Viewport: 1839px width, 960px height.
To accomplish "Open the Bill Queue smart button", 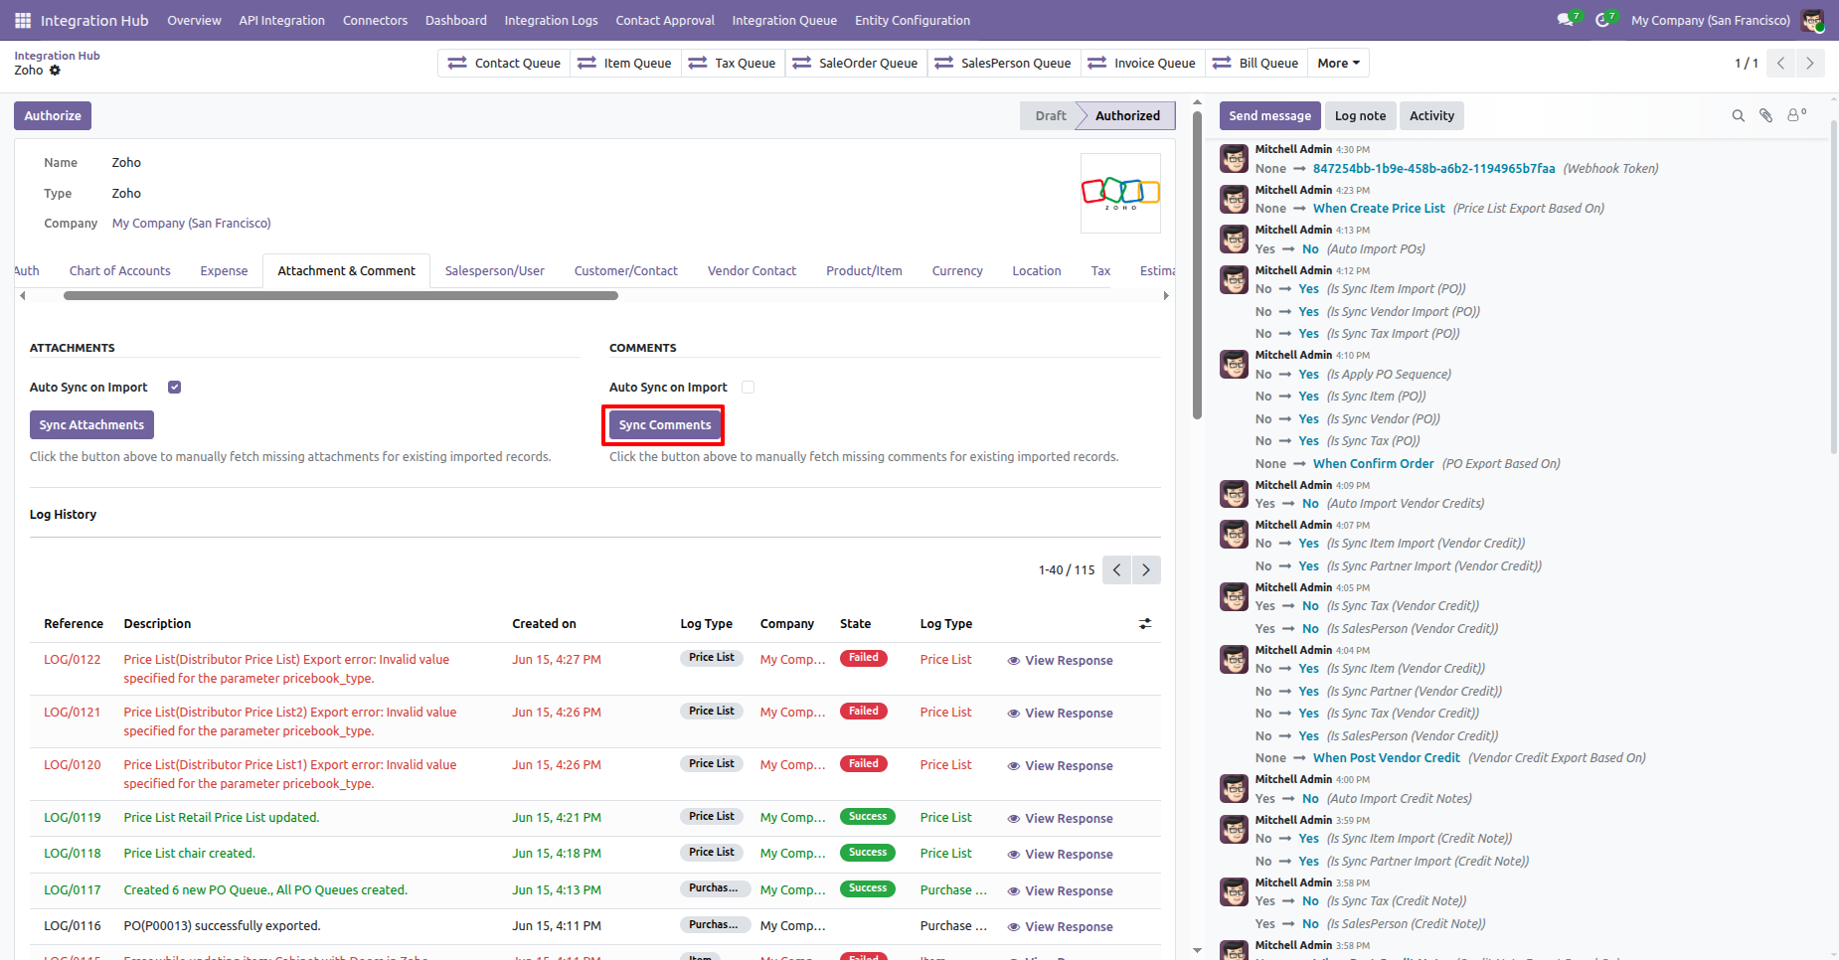I will tap(1255, 64).
